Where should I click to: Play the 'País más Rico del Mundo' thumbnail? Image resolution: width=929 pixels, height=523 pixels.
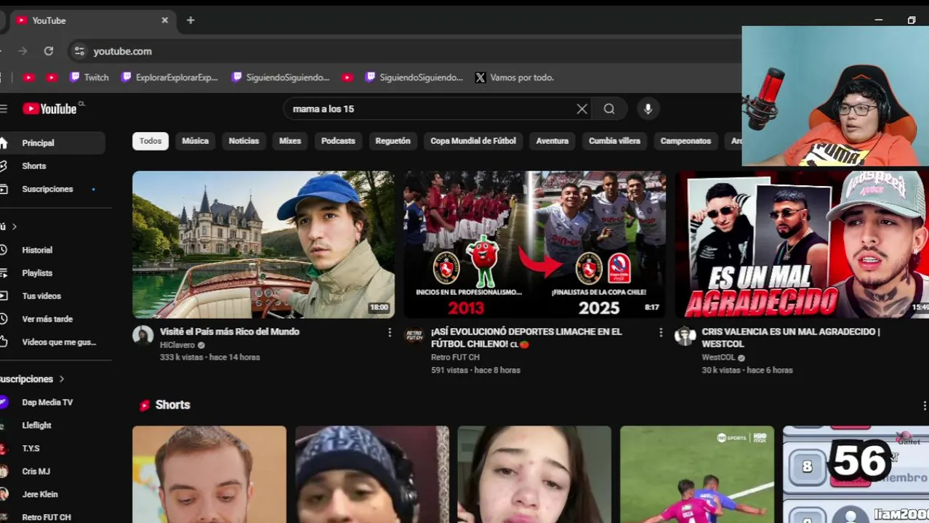coord(263,245)
